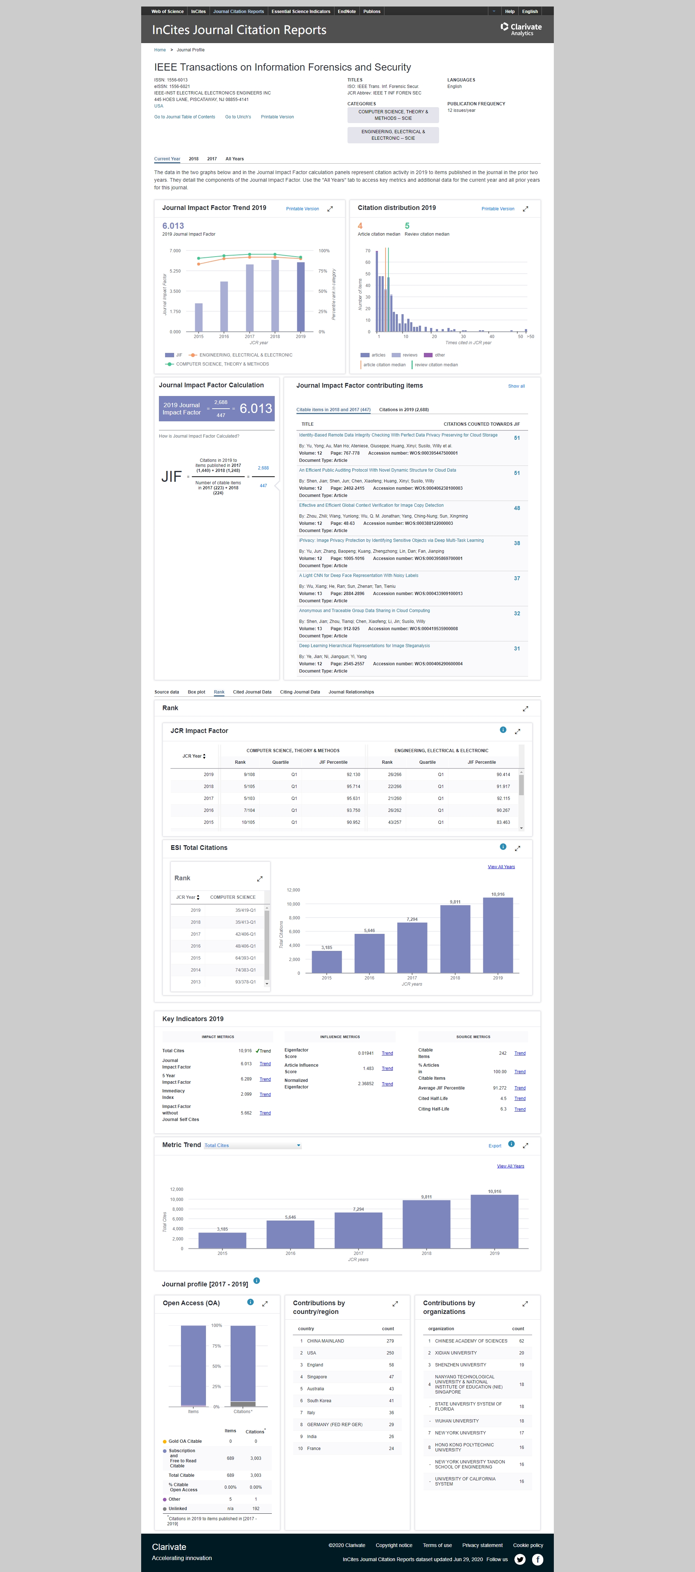Toggle reviews series in citation distribution legend
Image resolution: width=695 pixels, height=1572 pixels.
405,355
